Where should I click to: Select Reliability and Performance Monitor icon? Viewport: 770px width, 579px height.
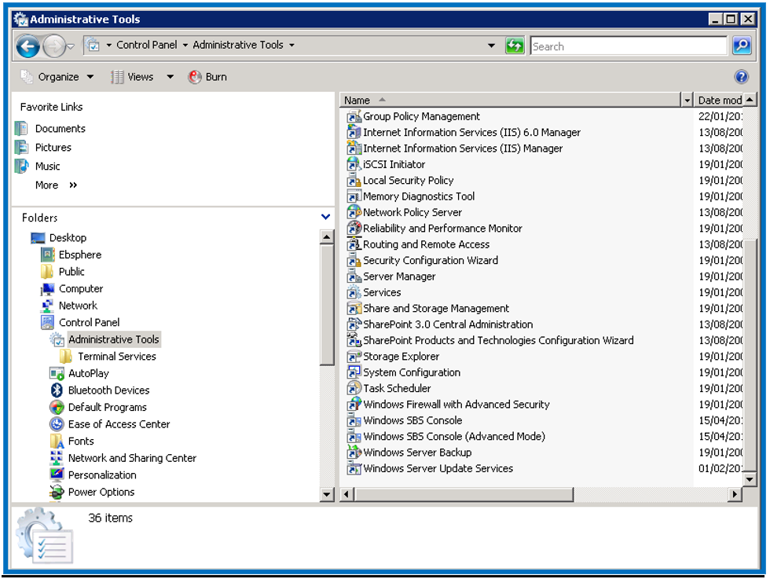(354, 229)
